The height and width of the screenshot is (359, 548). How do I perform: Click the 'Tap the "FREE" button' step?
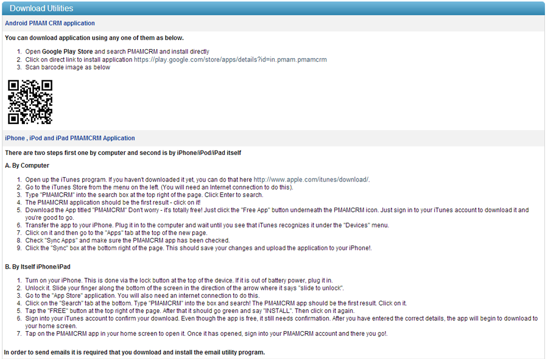pos(190,311)
